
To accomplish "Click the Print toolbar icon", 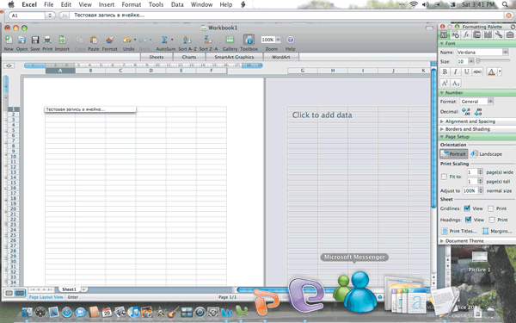I will click(x=47, y=40).
